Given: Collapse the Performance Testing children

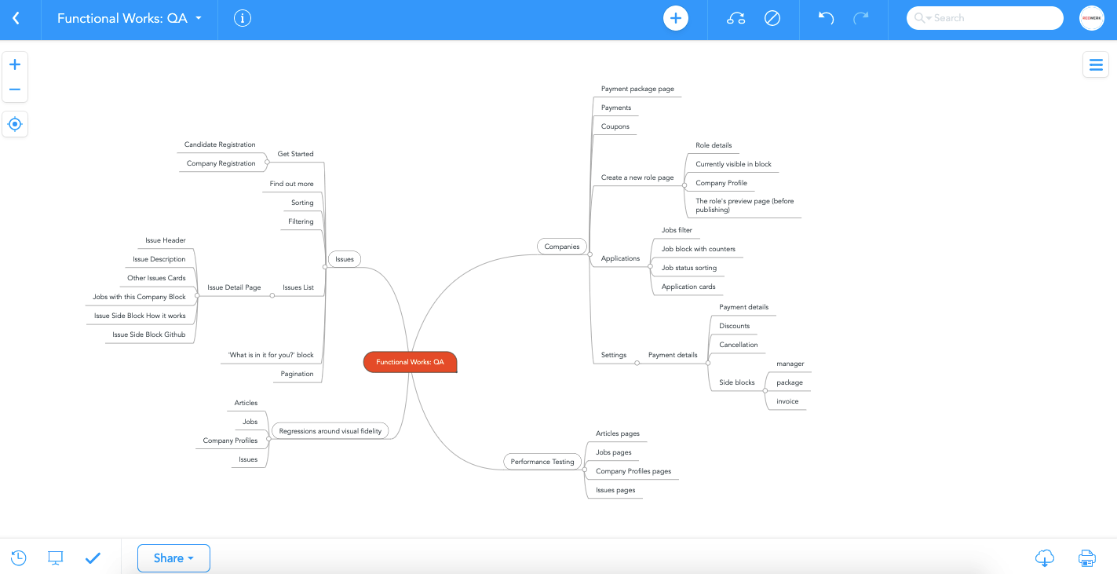Looking at the screenshot, I should 585,470.
